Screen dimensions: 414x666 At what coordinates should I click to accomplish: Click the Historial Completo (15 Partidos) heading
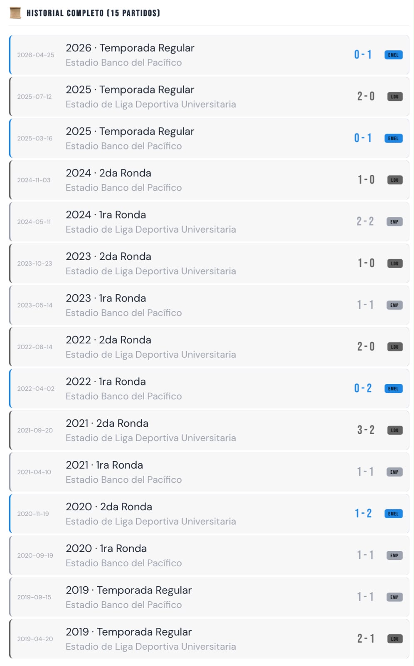(x=93, y=13)
